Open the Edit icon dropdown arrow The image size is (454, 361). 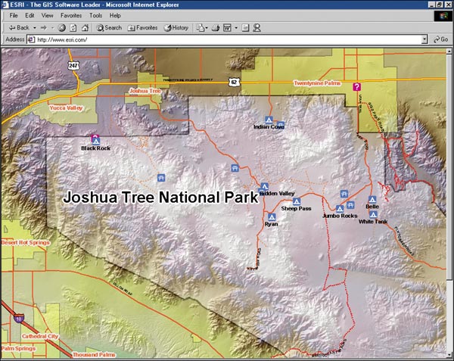[236, 28]
